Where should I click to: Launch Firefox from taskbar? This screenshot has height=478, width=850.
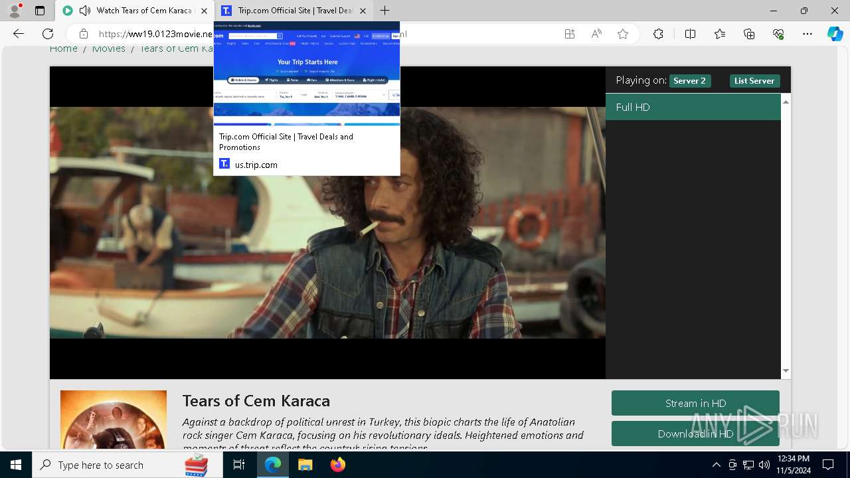(337, 465)
